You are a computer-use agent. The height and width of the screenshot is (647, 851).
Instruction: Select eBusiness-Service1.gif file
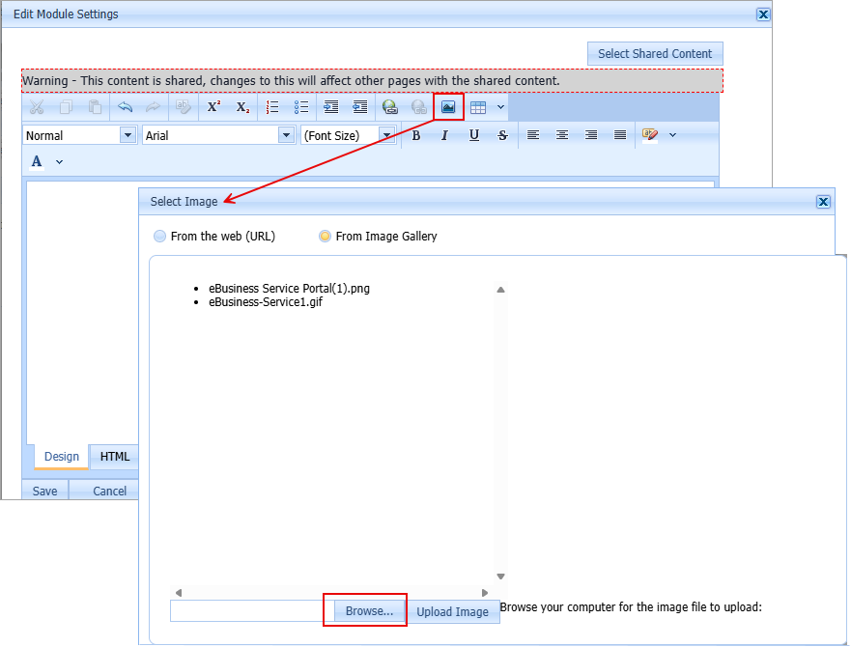[266, 302]
